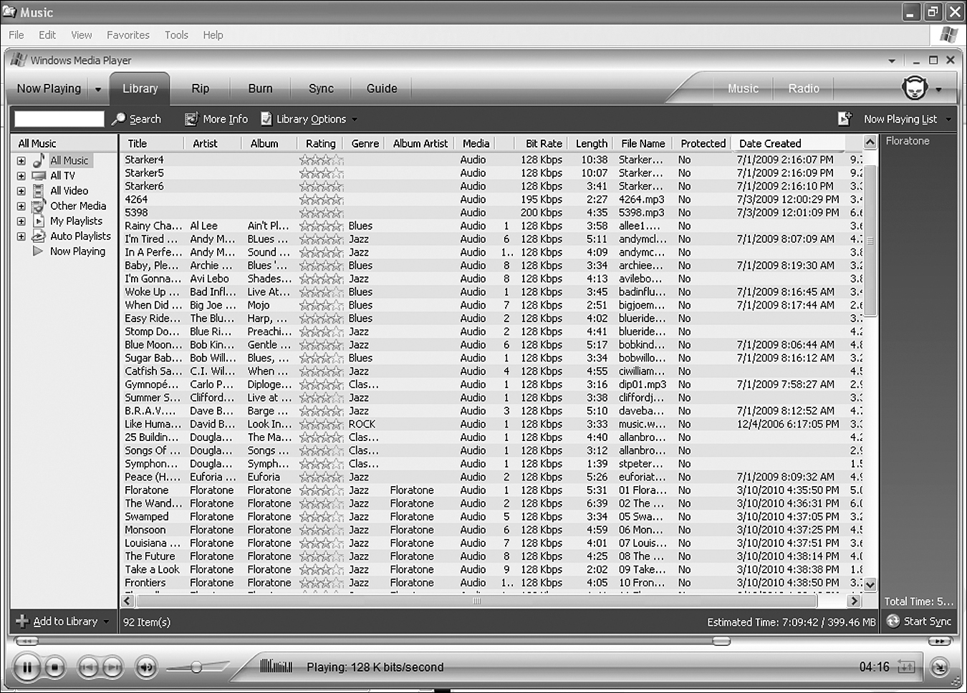Click the Windows Media Player logo icon
This screenshot has width=967, height=693.
click(18, 60)
